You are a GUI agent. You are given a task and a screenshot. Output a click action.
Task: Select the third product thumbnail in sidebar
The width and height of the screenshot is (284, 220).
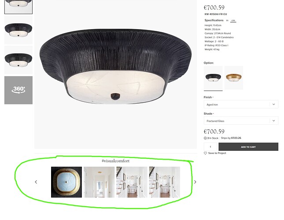coord(18,60)
